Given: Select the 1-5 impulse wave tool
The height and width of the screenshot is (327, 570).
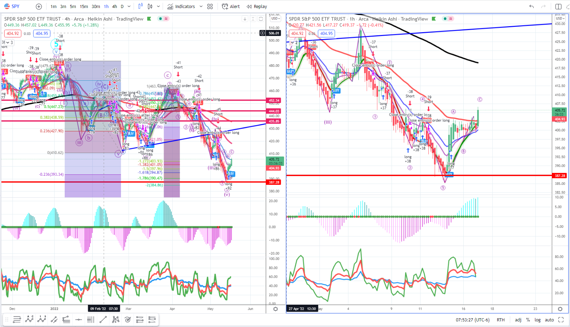Looking at the screenshot, I should point(42,319).
